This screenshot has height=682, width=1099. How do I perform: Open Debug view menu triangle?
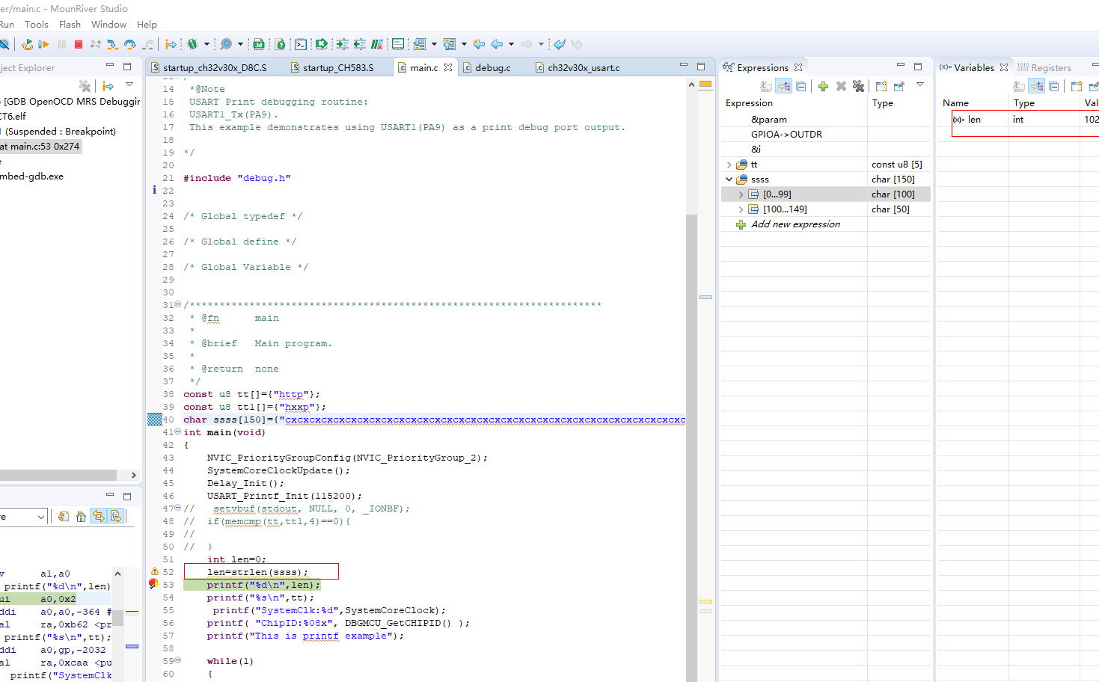[x=129, y=85]
